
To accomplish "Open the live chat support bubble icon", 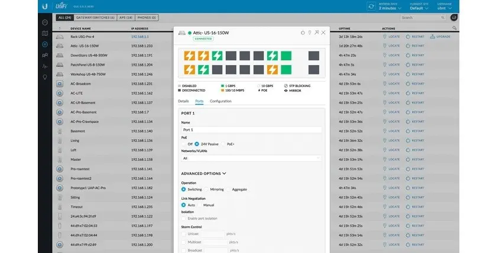I will 454,18.
